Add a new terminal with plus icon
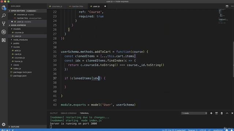 tap(211, 113)
